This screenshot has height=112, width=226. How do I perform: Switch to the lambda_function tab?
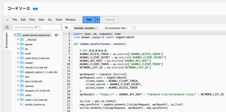[x=84, y=28]
